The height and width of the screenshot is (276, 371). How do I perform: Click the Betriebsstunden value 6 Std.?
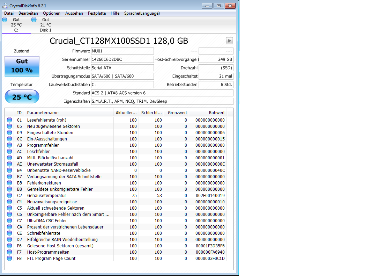tap(216, 85)
